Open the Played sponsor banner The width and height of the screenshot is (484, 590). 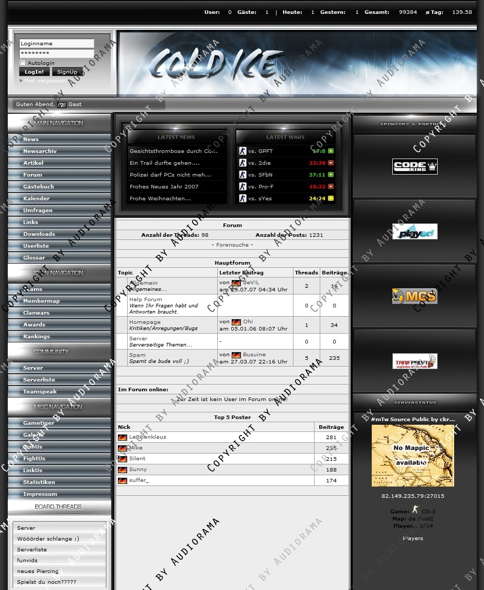[414, 232]
